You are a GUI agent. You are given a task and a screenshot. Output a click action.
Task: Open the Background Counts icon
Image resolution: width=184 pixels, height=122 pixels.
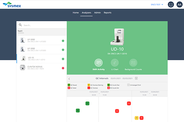pyautogui.click(x=133, y=63)
